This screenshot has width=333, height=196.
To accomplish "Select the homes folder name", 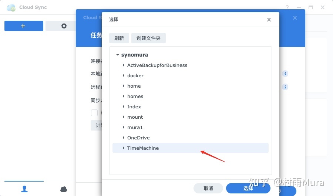I will 135,96.
